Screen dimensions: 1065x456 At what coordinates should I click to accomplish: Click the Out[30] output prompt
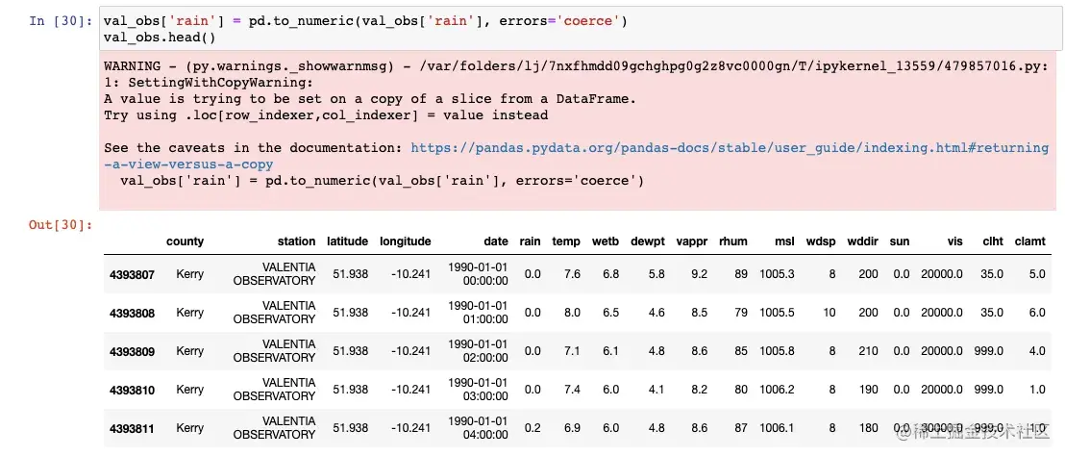[60, 224]
